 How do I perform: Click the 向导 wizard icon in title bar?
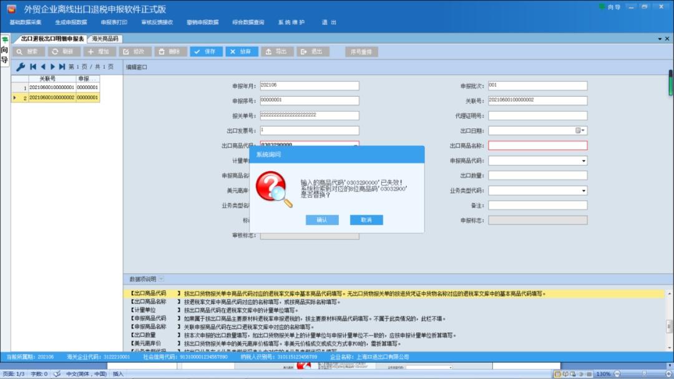click(610, 7)
